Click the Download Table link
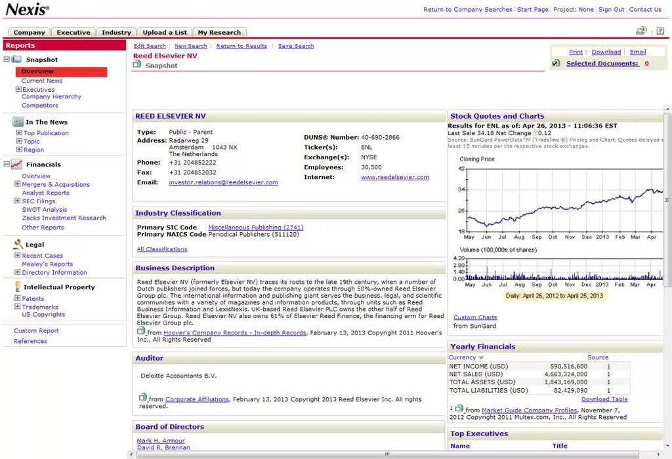The image size is (672, 459). click(604, 399)
